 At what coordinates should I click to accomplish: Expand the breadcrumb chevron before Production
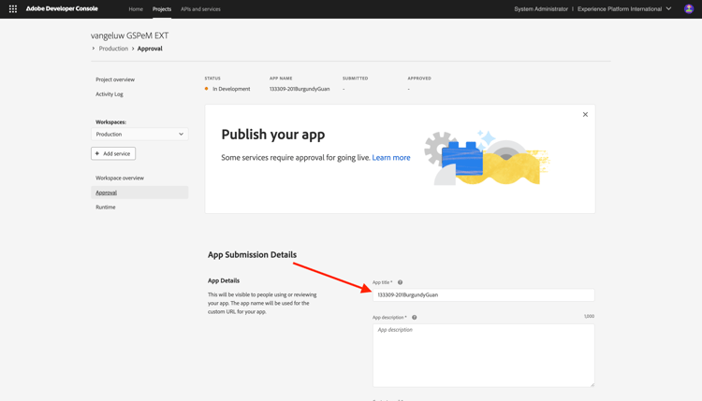pyautogui.click(x=93, y=49)
